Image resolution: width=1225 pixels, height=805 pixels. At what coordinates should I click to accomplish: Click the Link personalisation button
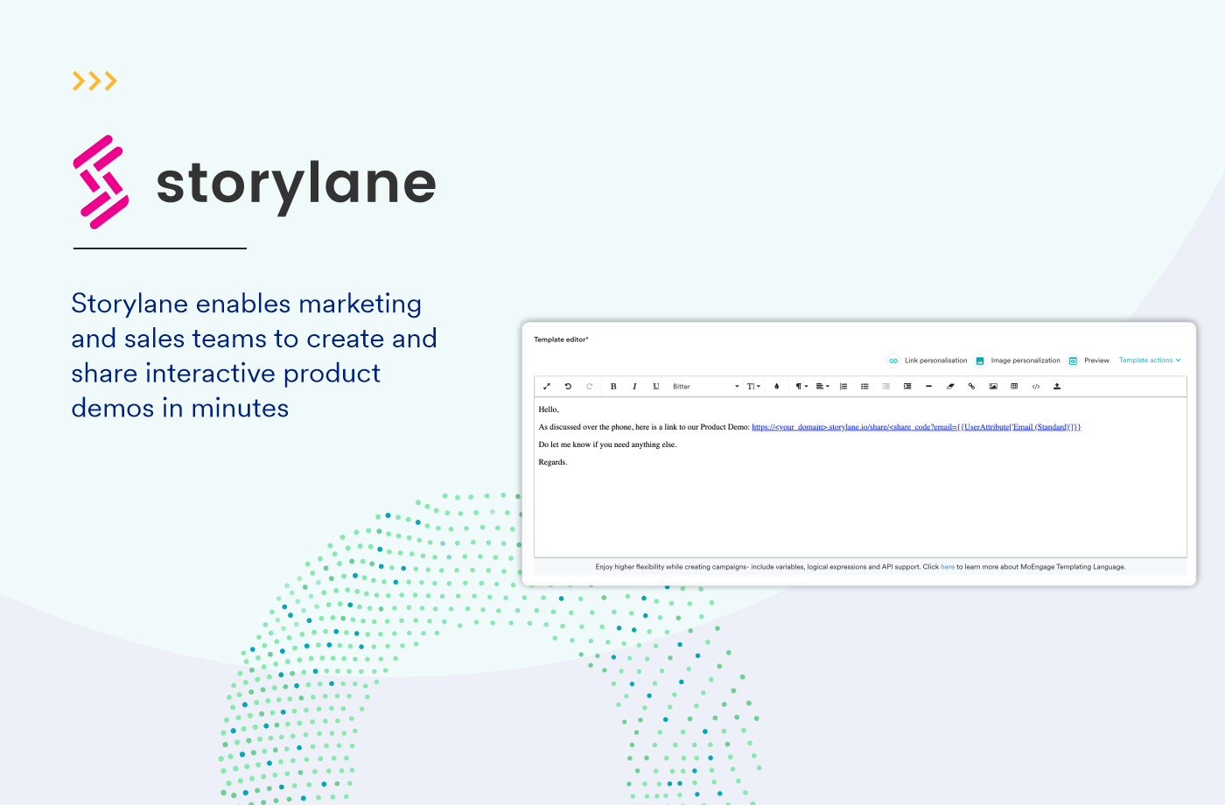click(x=927, y=360)
